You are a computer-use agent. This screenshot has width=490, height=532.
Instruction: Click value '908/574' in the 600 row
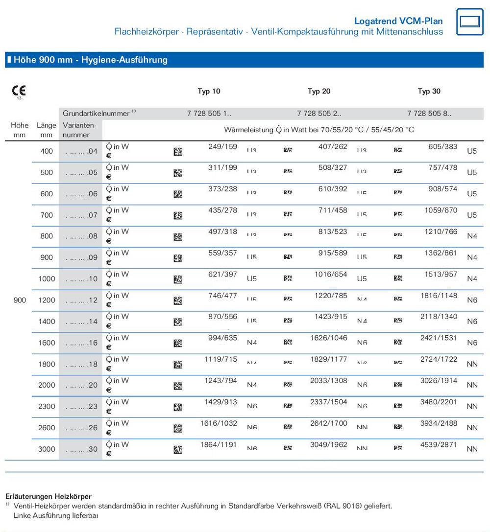443,189
